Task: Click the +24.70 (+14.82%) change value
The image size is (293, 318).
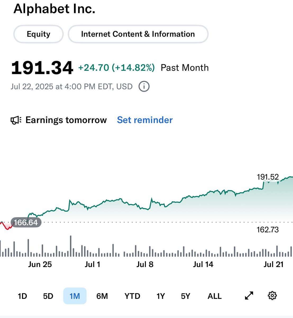Action: tap(116, 68)
